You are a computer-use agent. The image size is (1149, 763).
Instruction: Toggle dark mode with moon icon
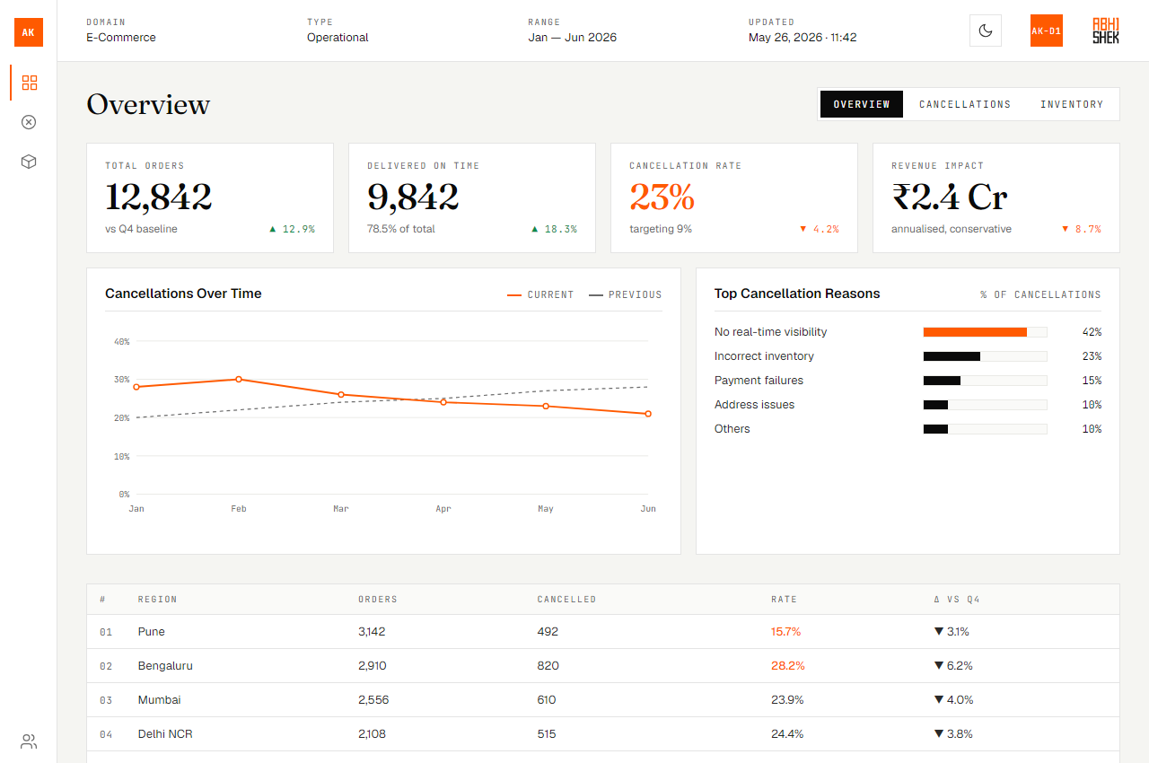click(986, 31)
